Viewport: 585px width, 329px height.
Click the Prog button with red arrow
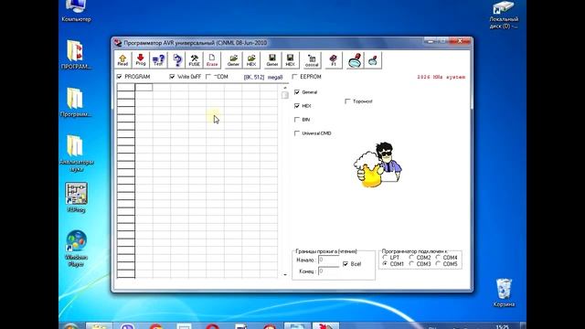click(141, 60)
